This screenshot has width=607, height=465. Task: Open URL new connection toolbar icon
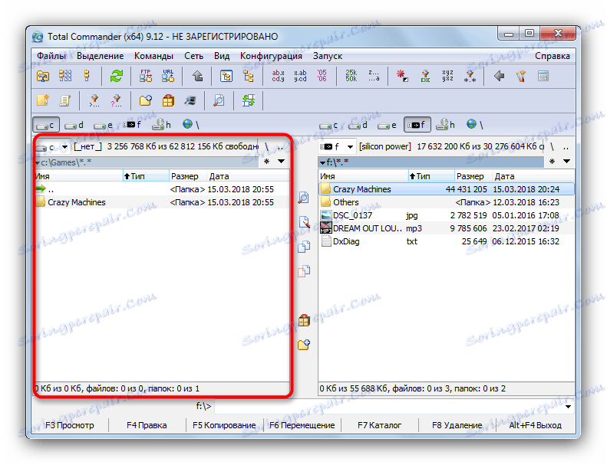click(x=168, y=76)
